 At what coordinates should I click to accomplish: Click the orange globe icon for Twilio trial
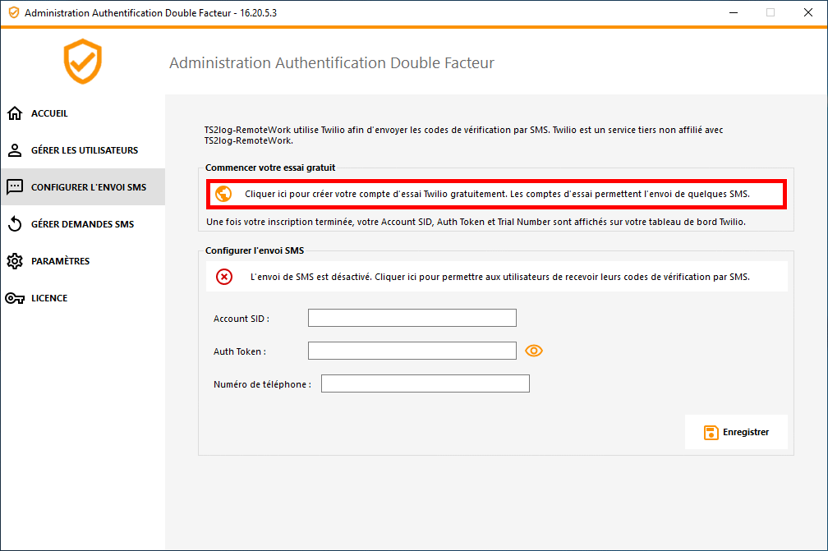pyautogui.click(x=223, y=194)
